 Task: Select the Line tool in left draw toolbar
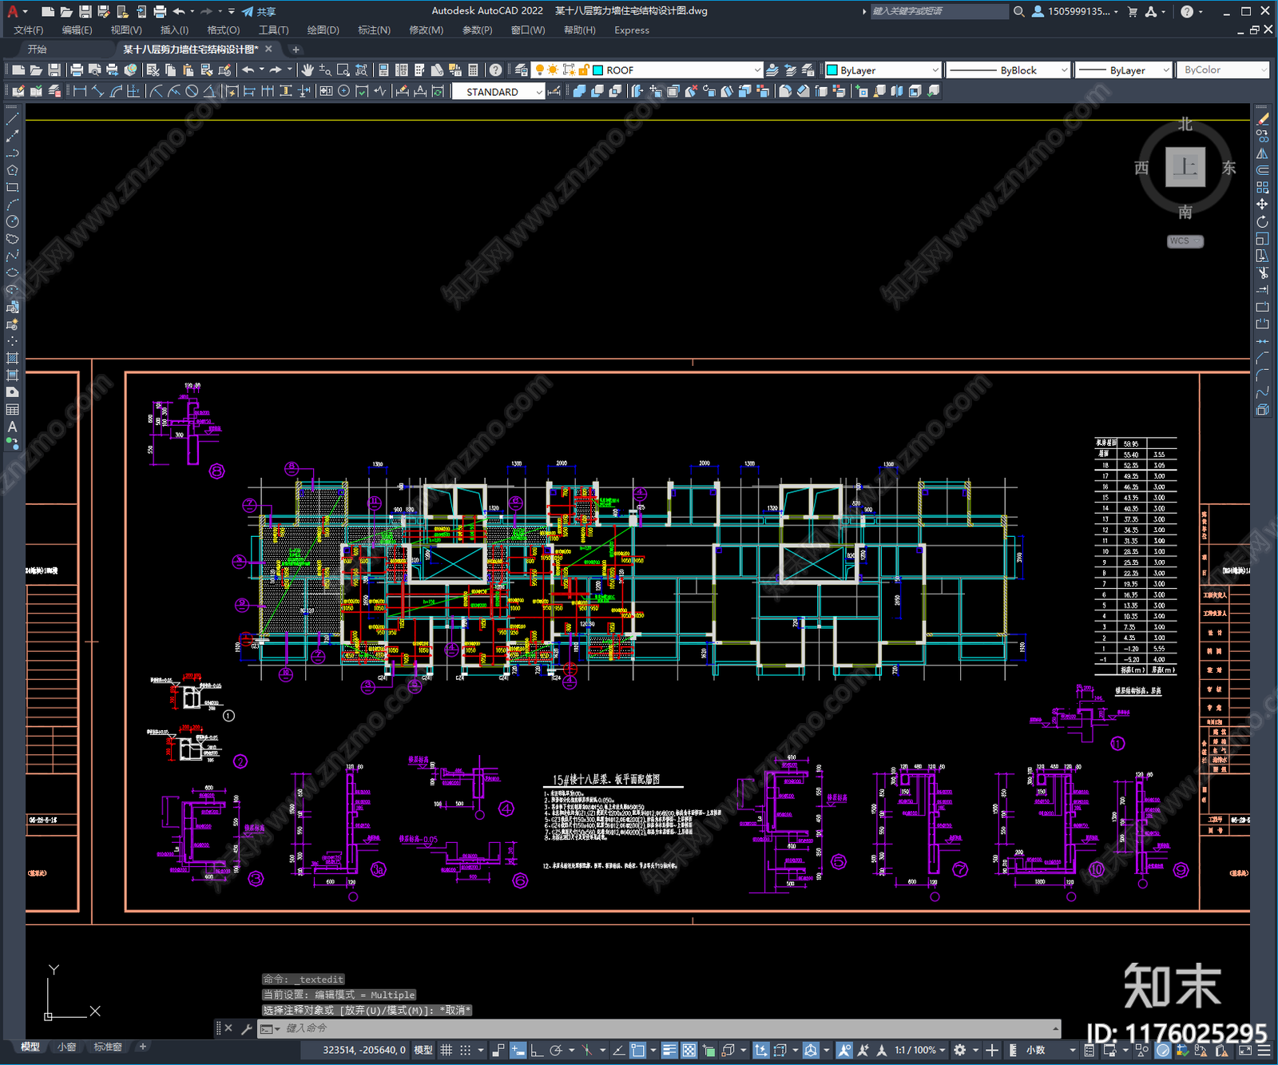(x=12, y=118)
